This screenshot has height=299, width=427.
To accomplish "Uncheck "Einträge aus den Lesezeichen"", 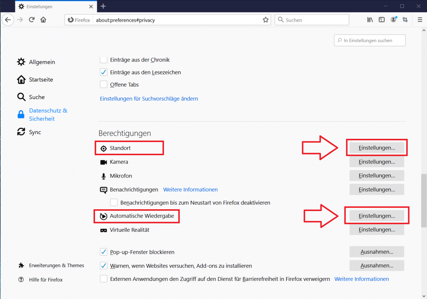I will [x=104, y=72].
